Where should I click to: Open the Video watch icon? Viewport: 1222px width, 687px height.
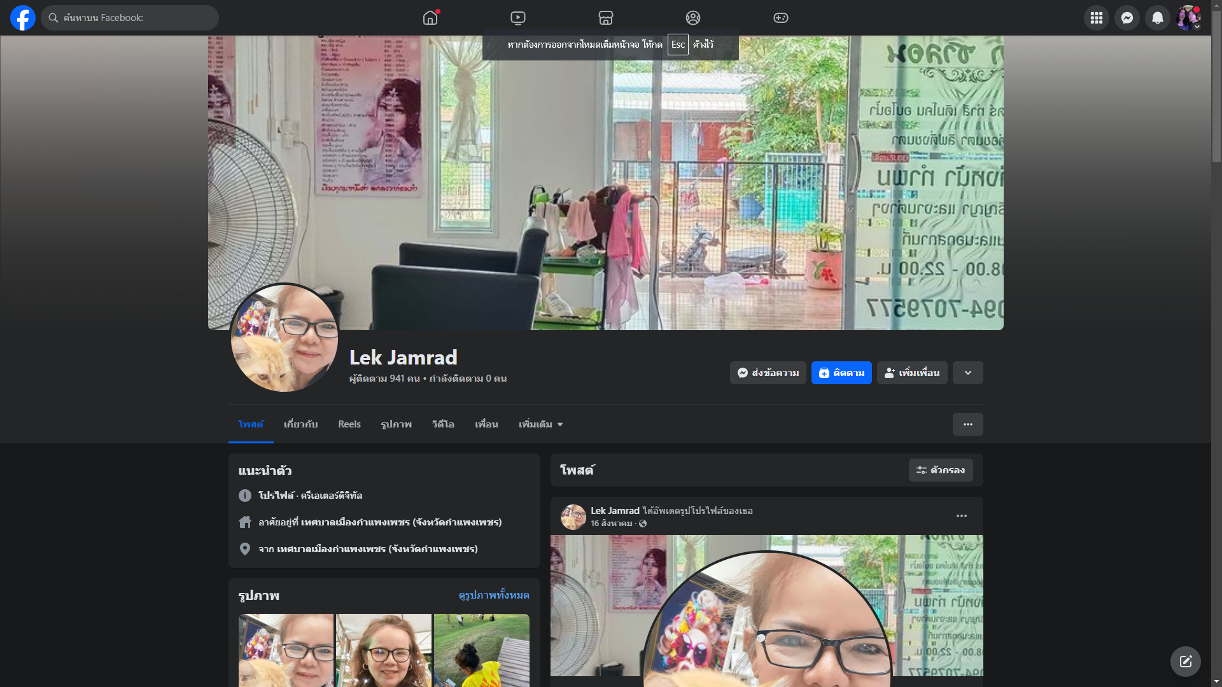[x=518, y=18]
